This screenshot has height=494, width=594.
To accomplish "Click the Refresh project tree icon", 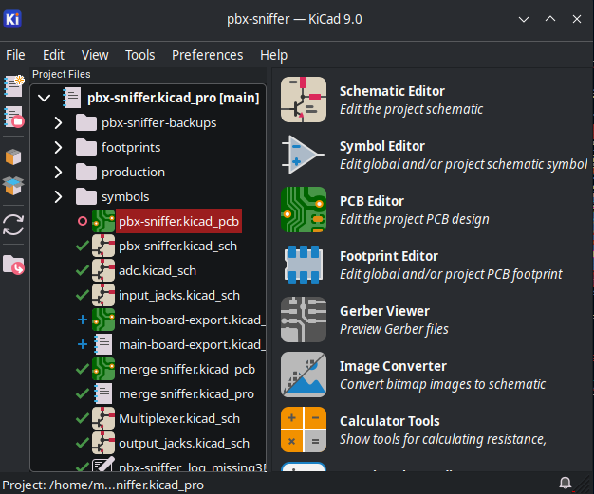I will point(13,225).
